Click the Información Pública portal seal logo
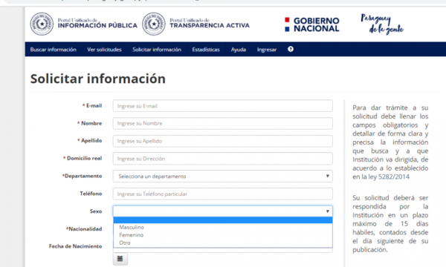The height and width of the screenshot is (267, 446). pyautogui.click(x=42, y=24)
